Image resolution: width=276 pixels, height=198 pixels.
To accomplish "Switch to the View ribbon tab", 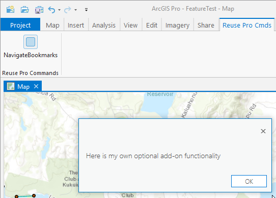I will coord(130,25).
